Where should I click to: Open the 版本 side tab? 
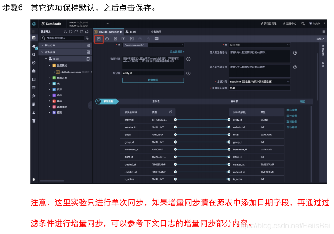point(323,64)
